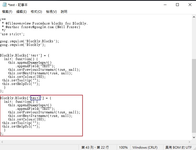This screenshot has width=196, height=150.
Task: Click the horizontal scrollbar right arrow
Action: [189, 142]
